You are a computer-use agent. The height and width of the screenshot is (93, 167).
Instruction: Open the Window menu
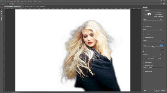pos(35,1)
